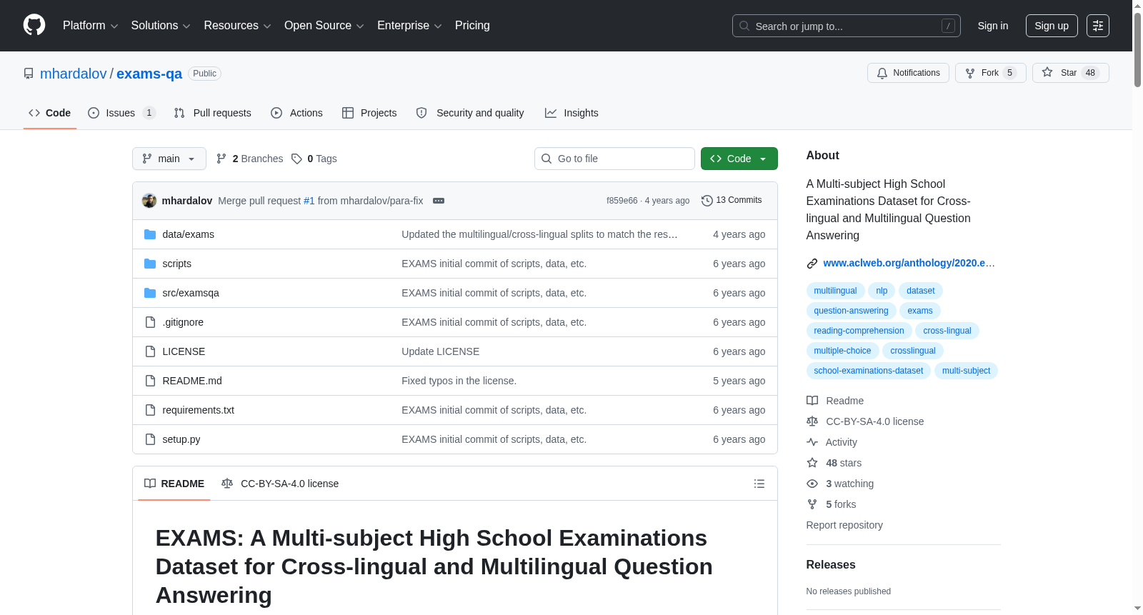Screen dimensions: 1143x615
Task: Open the src/examsqa folder
Action: (191, 293)
